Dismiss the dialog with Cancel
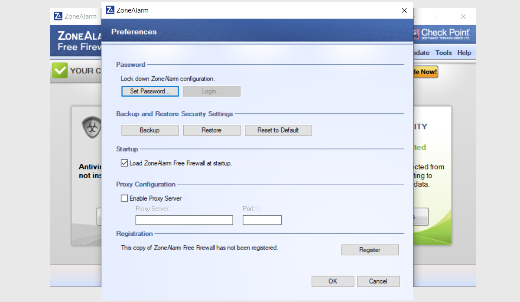 [x=378, y=281]
